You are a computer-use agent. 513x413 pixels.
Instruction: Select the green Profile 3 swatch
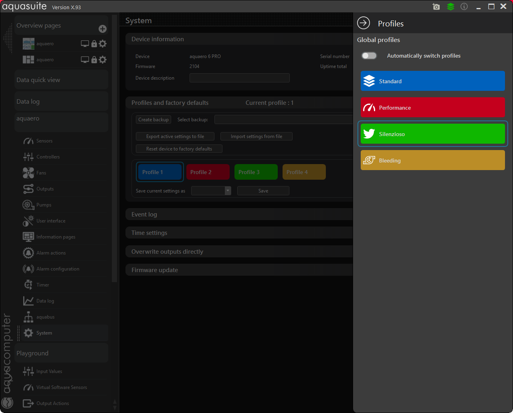(256, 172)
